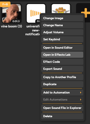Play the vine boom (3) sound thumbnail
90x124 pixels.
11,13
